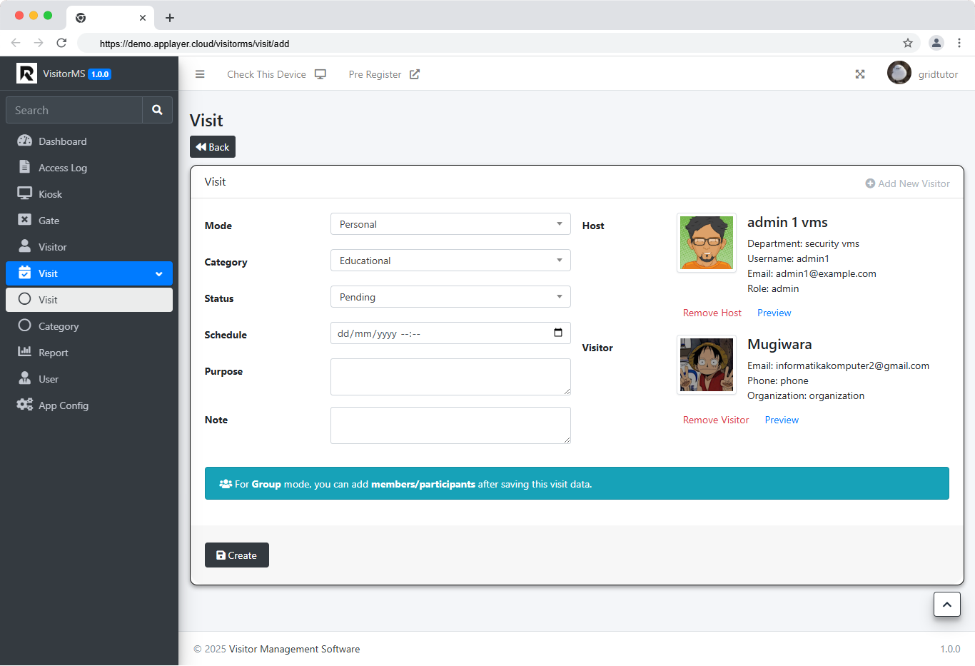The image size is (975, 666).
Task: Bookmark this page with star icon
Action: (x=908, y=43)
